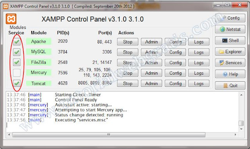Click the horizontal scrollbar thumb
Image resolution: width=250 pixels, height=149 pixels.
109,135
